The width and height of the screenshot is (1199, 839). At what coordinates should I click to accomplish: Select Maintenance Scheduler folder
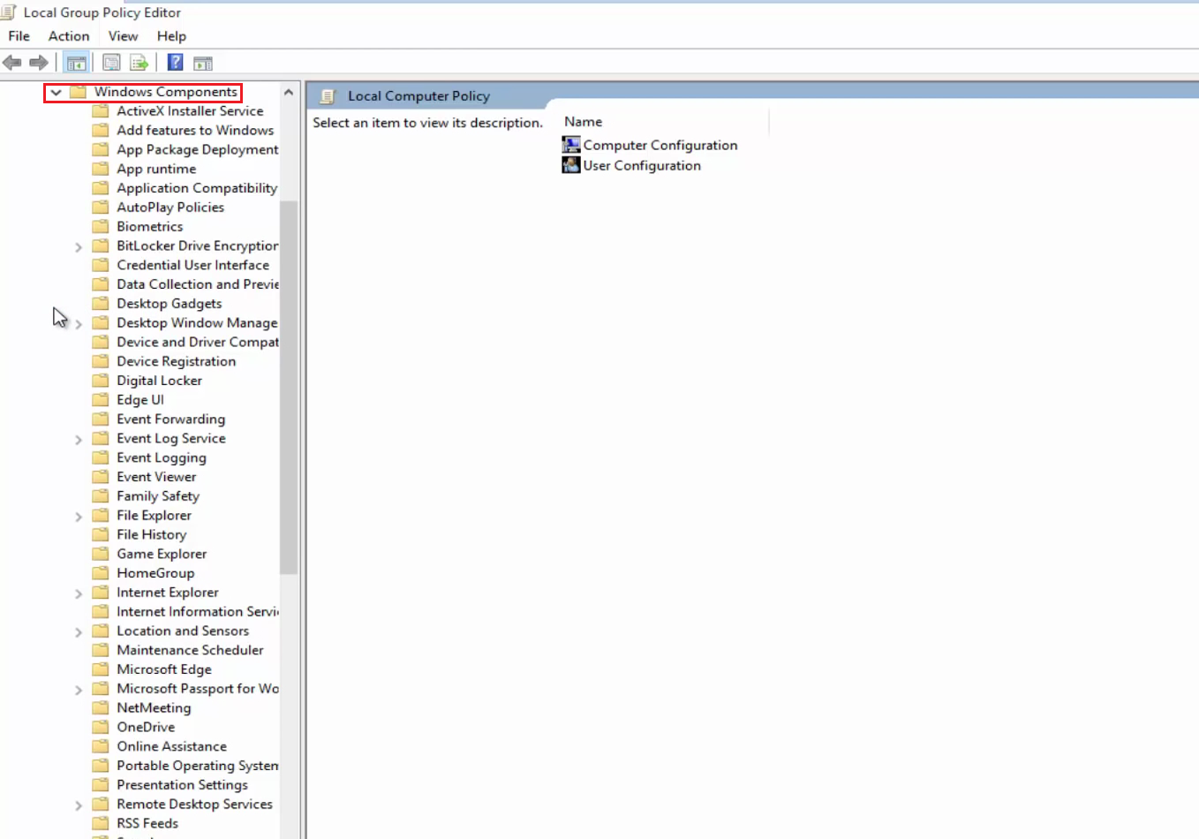tap(190, 650)
